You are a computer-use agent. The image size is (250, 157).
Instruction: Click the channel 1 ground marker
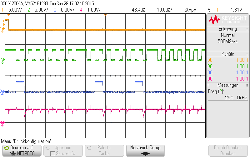(x=2, y=29)
